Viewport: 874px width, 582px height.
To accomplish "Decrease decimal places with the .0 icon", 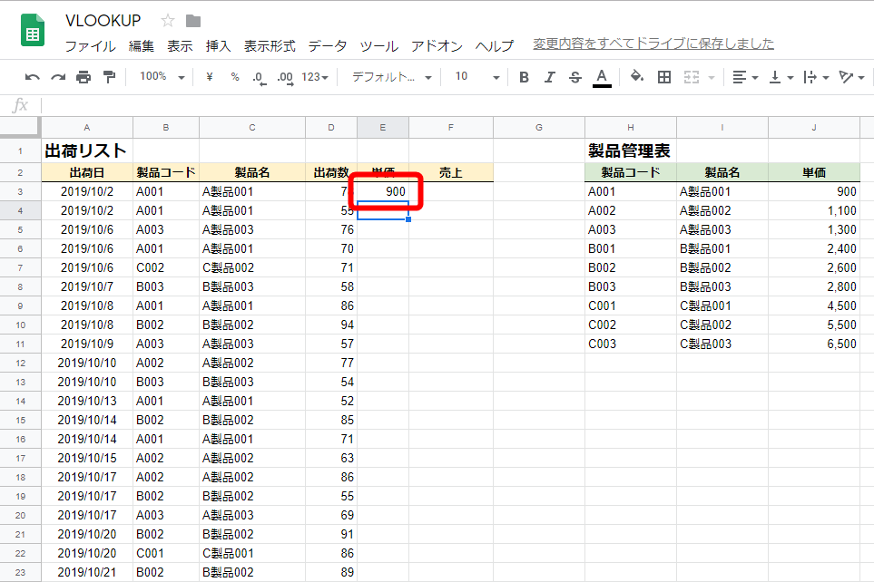I will (259, 77).
